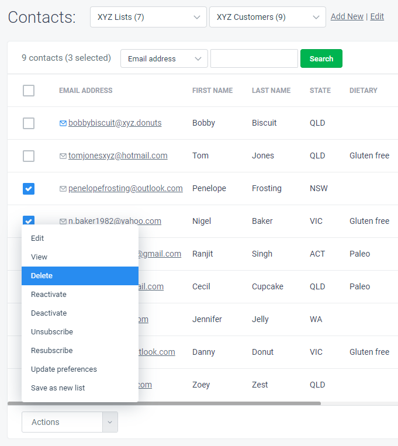Click the last name Zest cell
The image size is (398, 446).
(259, 385)
